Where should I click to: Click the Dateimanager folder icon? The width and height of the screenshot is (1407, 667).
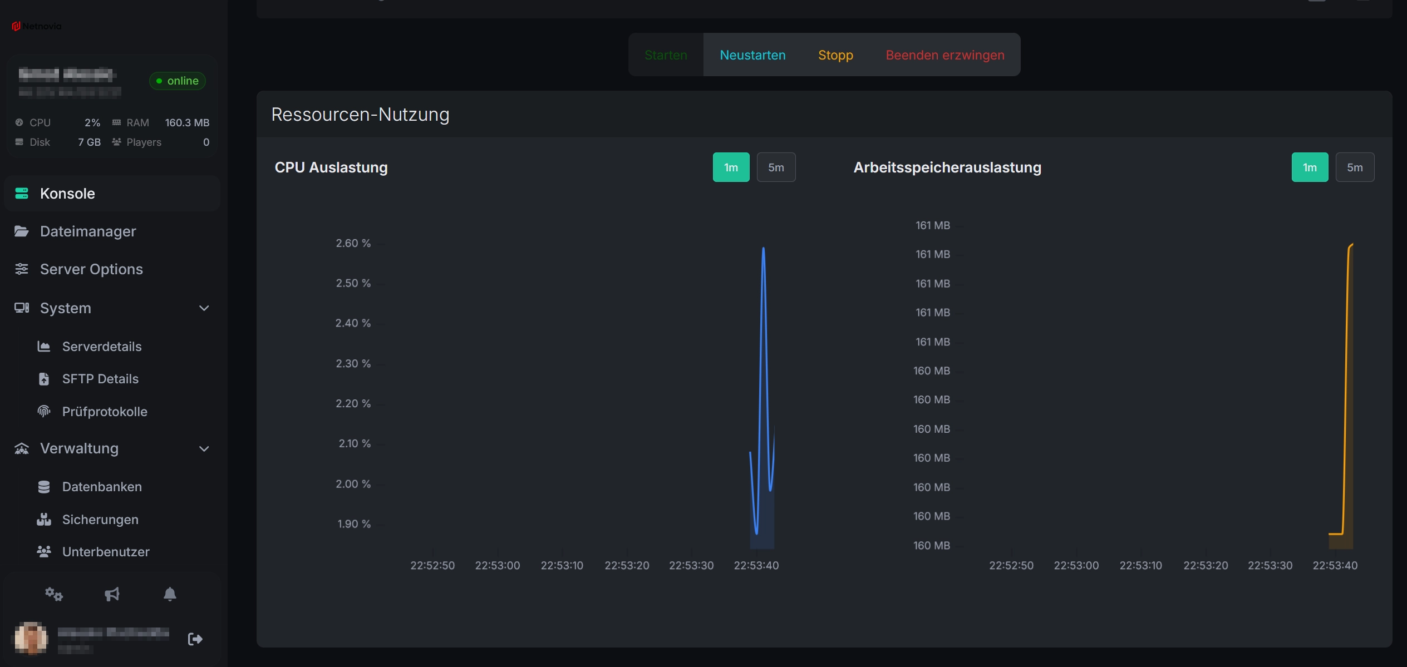click(x=22, y=231)
